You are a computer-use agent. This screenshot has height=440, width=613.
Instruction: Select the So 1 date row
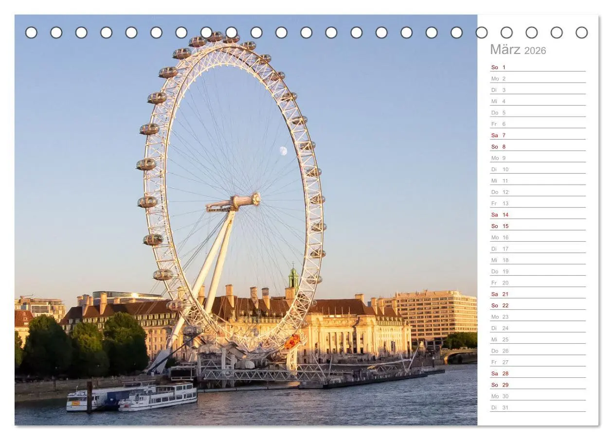click(x=538, y=67)
